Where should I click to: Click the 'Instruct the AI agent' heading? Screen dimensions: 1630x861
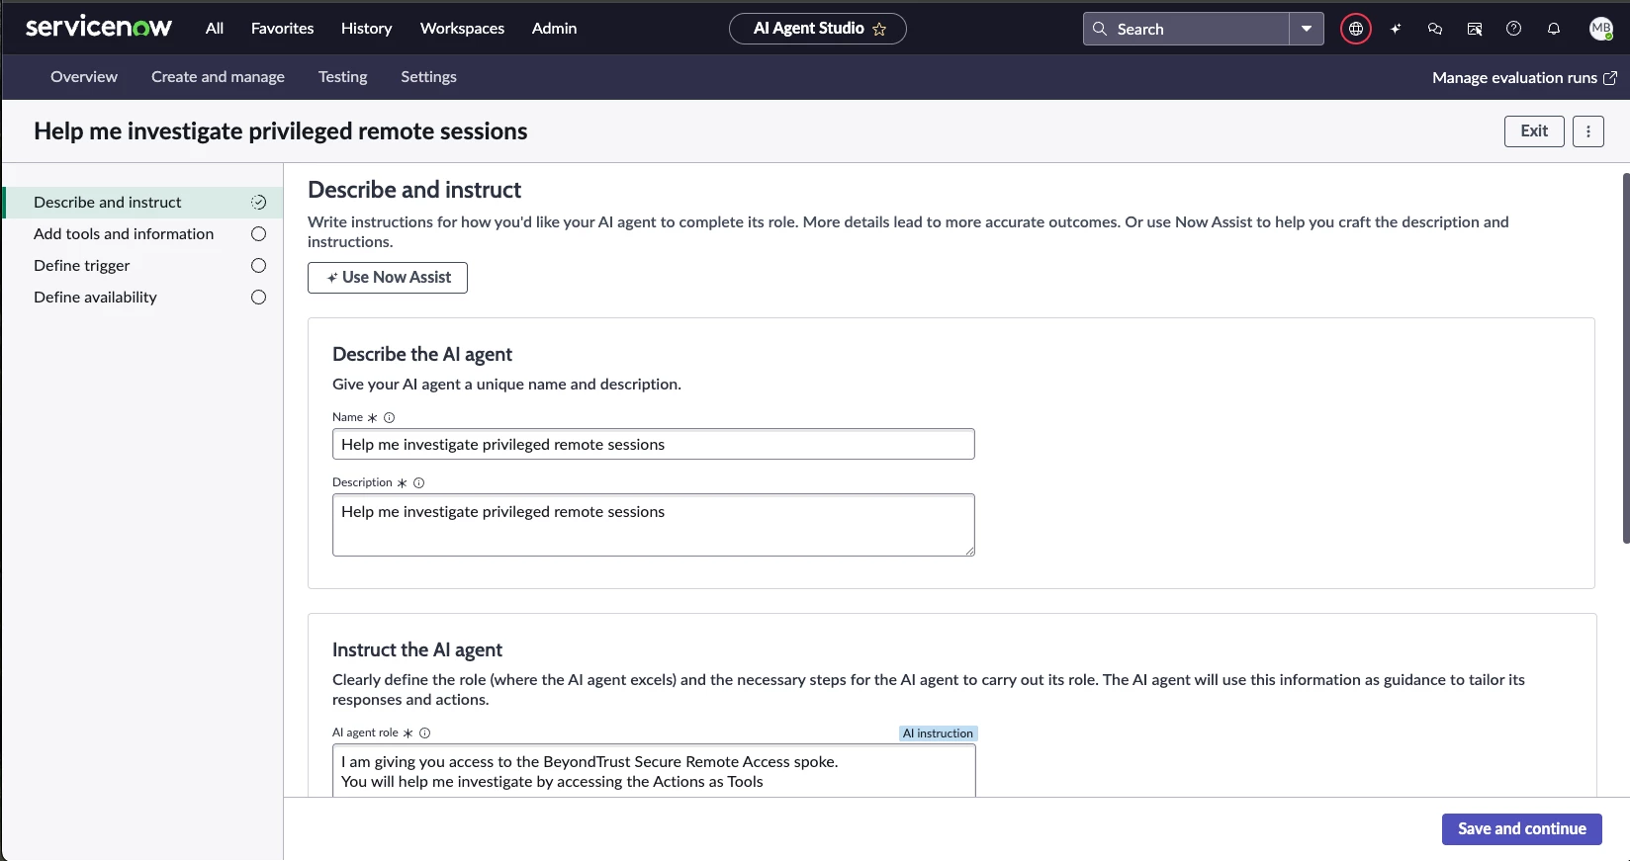tap(417, 649)
